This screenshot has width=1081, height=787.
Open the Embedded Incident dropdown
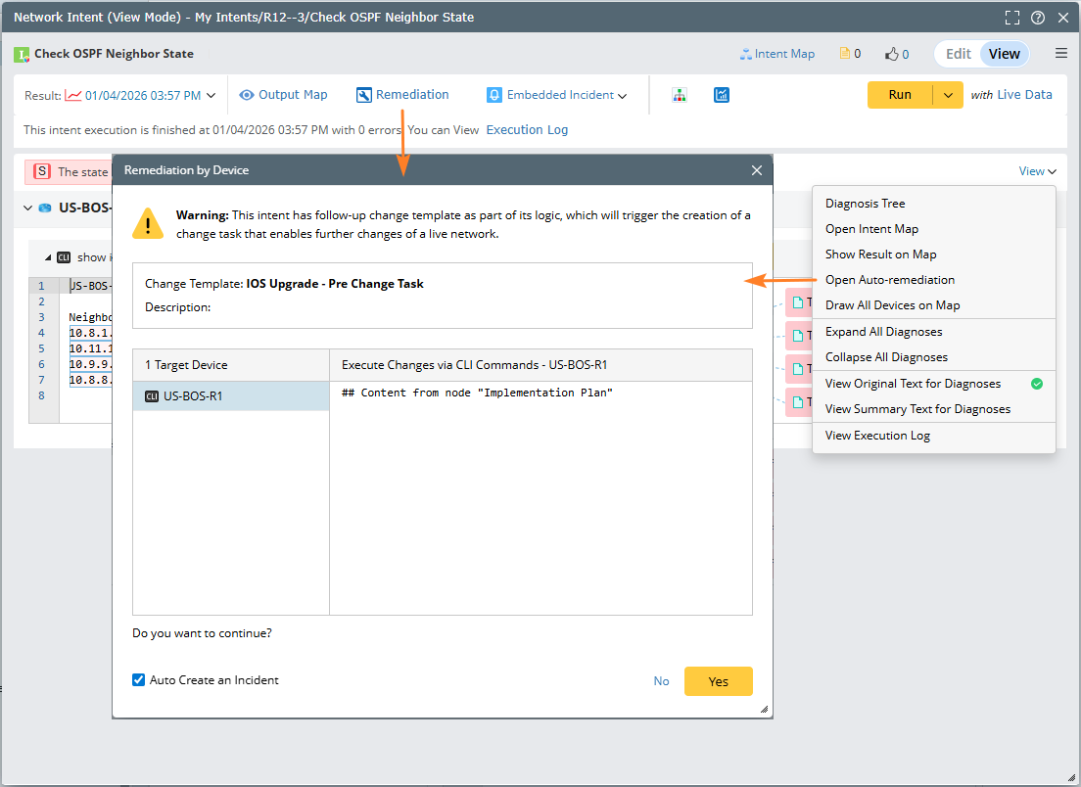(556, 95)
